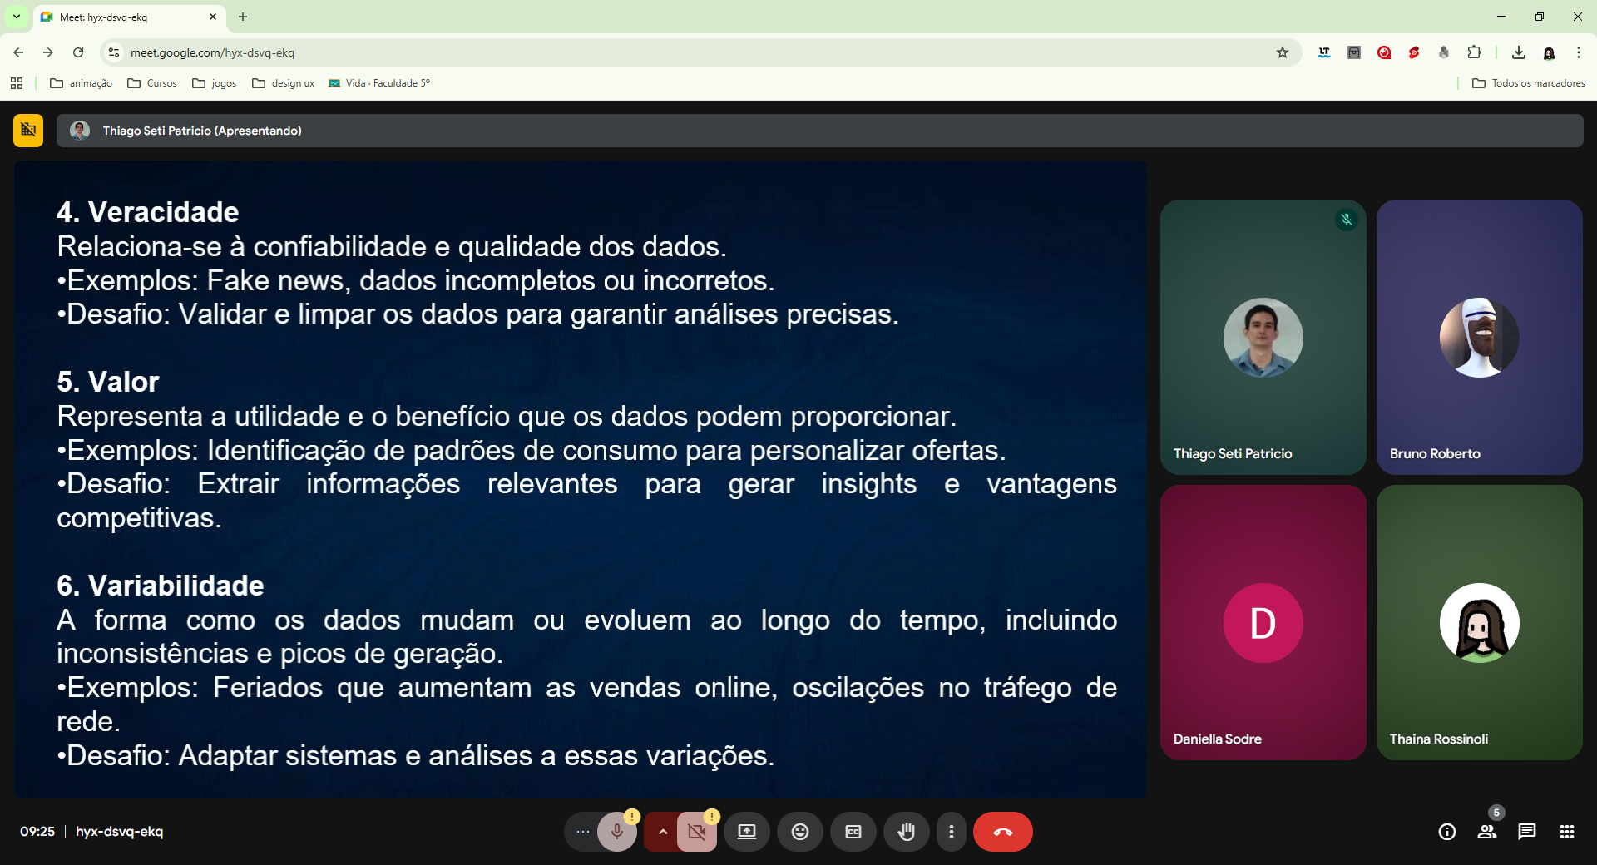Image resolution: width=1597 pixels, height=865 pixels.
Task: Expand the animação bookmarks folder
Action: pyautogui.click(x=82, y=83)
